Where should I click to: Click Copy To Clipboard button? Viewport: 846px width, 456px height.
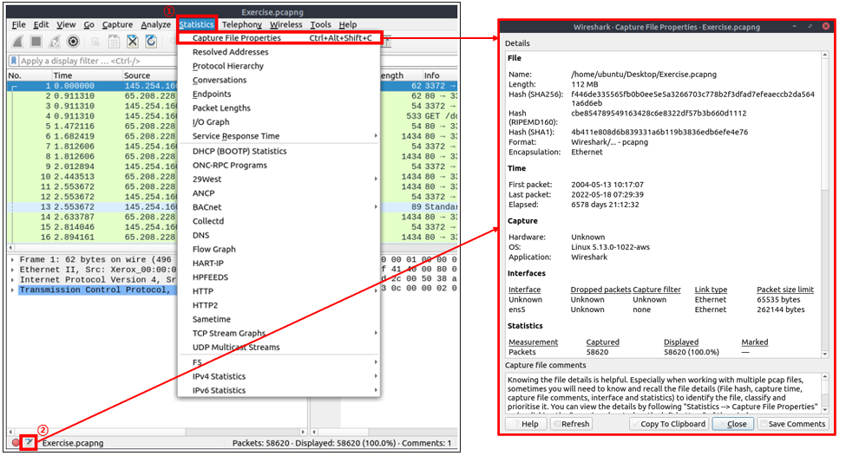(x=669, y=424)
